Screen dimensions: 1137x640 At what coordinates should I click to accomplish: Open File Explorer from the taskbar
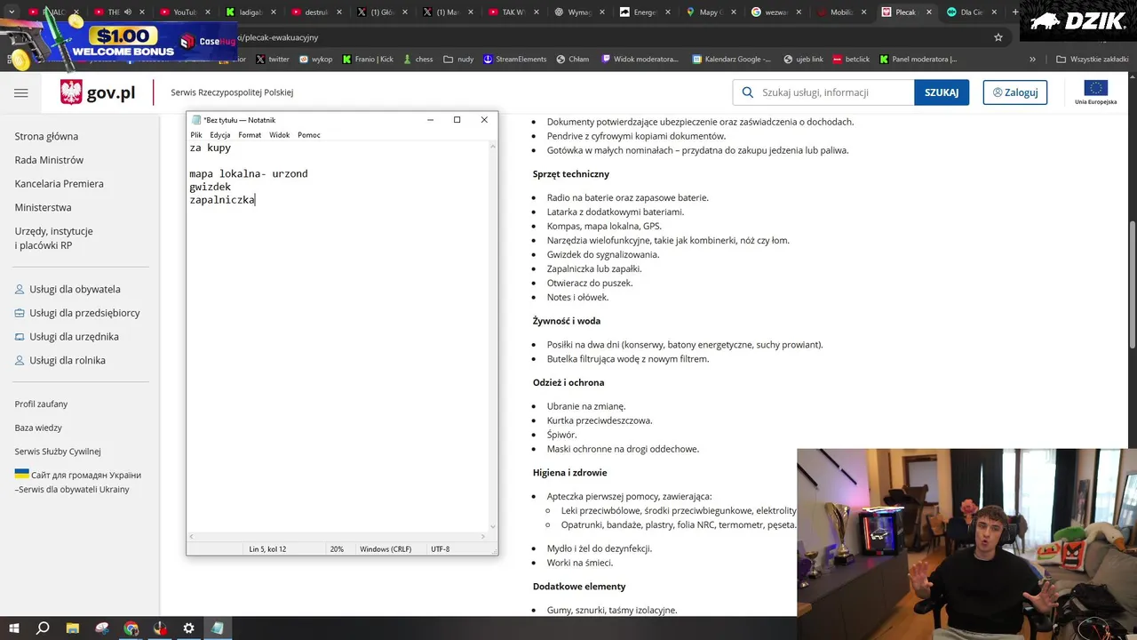(73, 628)
